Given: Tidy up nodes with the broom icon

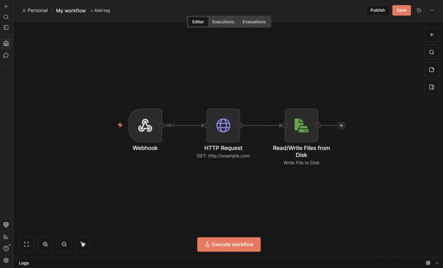Looking at the screenshot, I should (83, 244).
